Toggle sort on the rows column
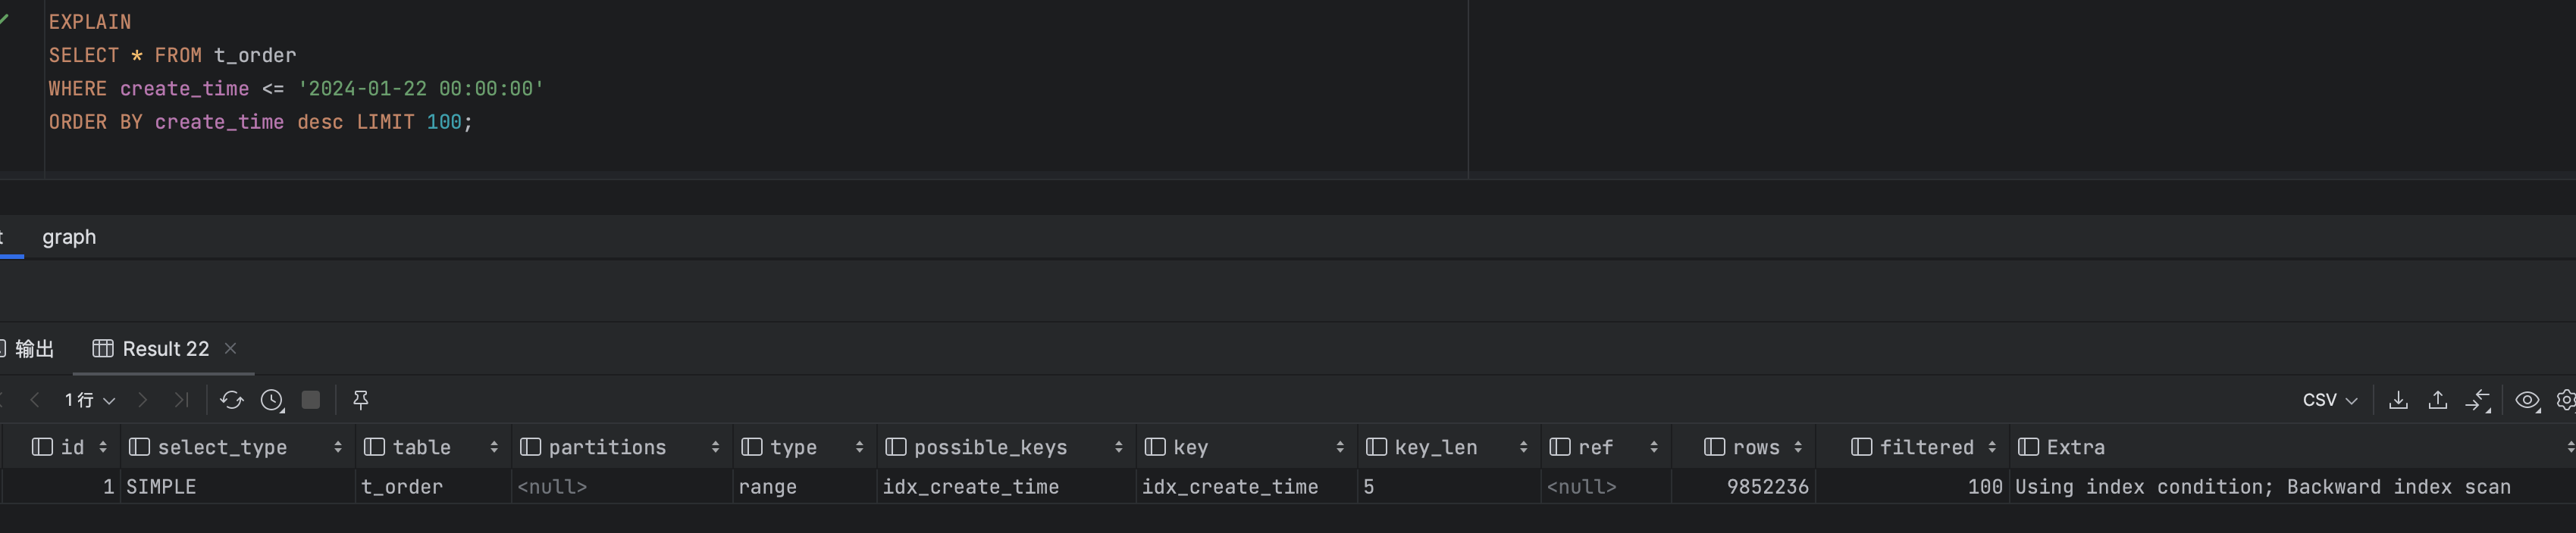This screenshot has height=533, width=2576. pyautogui.click(x=1798, y=447)
